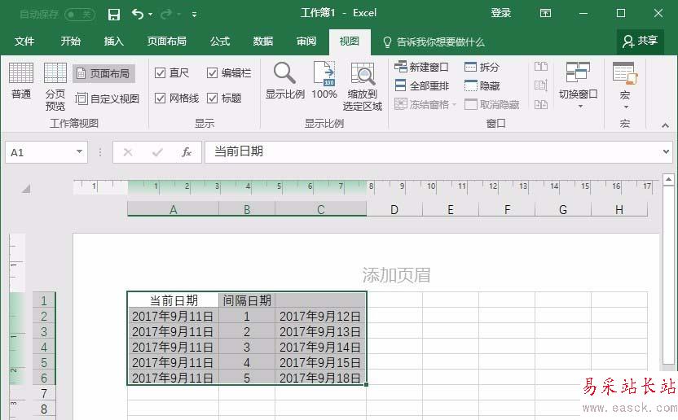The width and height of the screenshot is (678, 420).
Task: Click the 添加页眉 header area
Action: (x=396, y=275)
